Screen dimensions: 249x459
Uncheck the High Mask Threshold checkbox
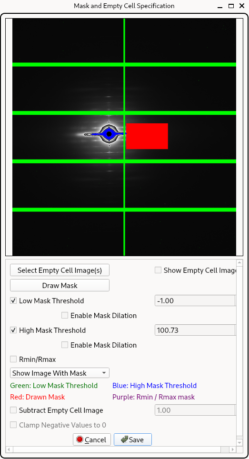point(13,330)
